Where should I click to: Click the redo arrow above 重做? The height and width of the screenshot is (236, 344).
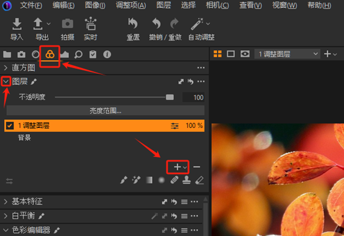174,23
